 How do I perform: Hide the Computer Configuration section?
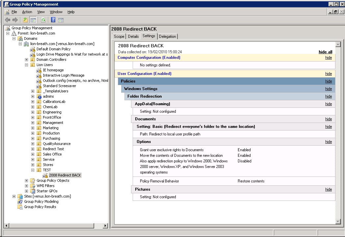(329, 58)
